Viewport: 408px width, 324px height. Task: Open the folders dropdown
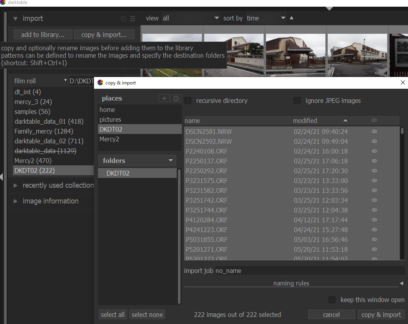137,161
